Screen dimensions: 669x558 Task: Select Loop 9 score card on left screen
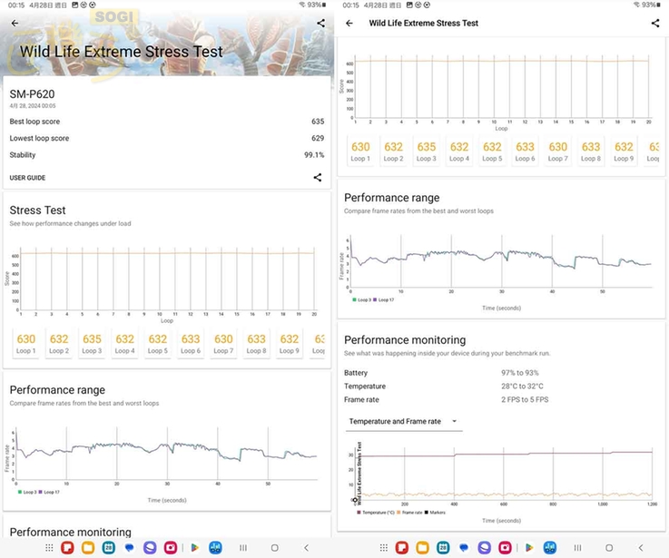[289, 343]
